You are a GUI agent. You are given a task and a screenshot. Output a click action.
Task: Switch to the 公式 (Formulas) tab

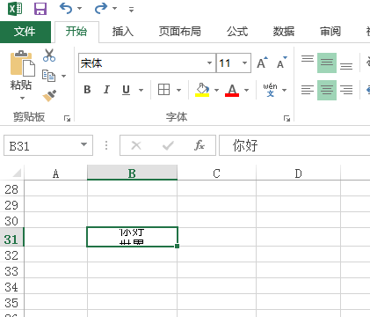[237, 32]
